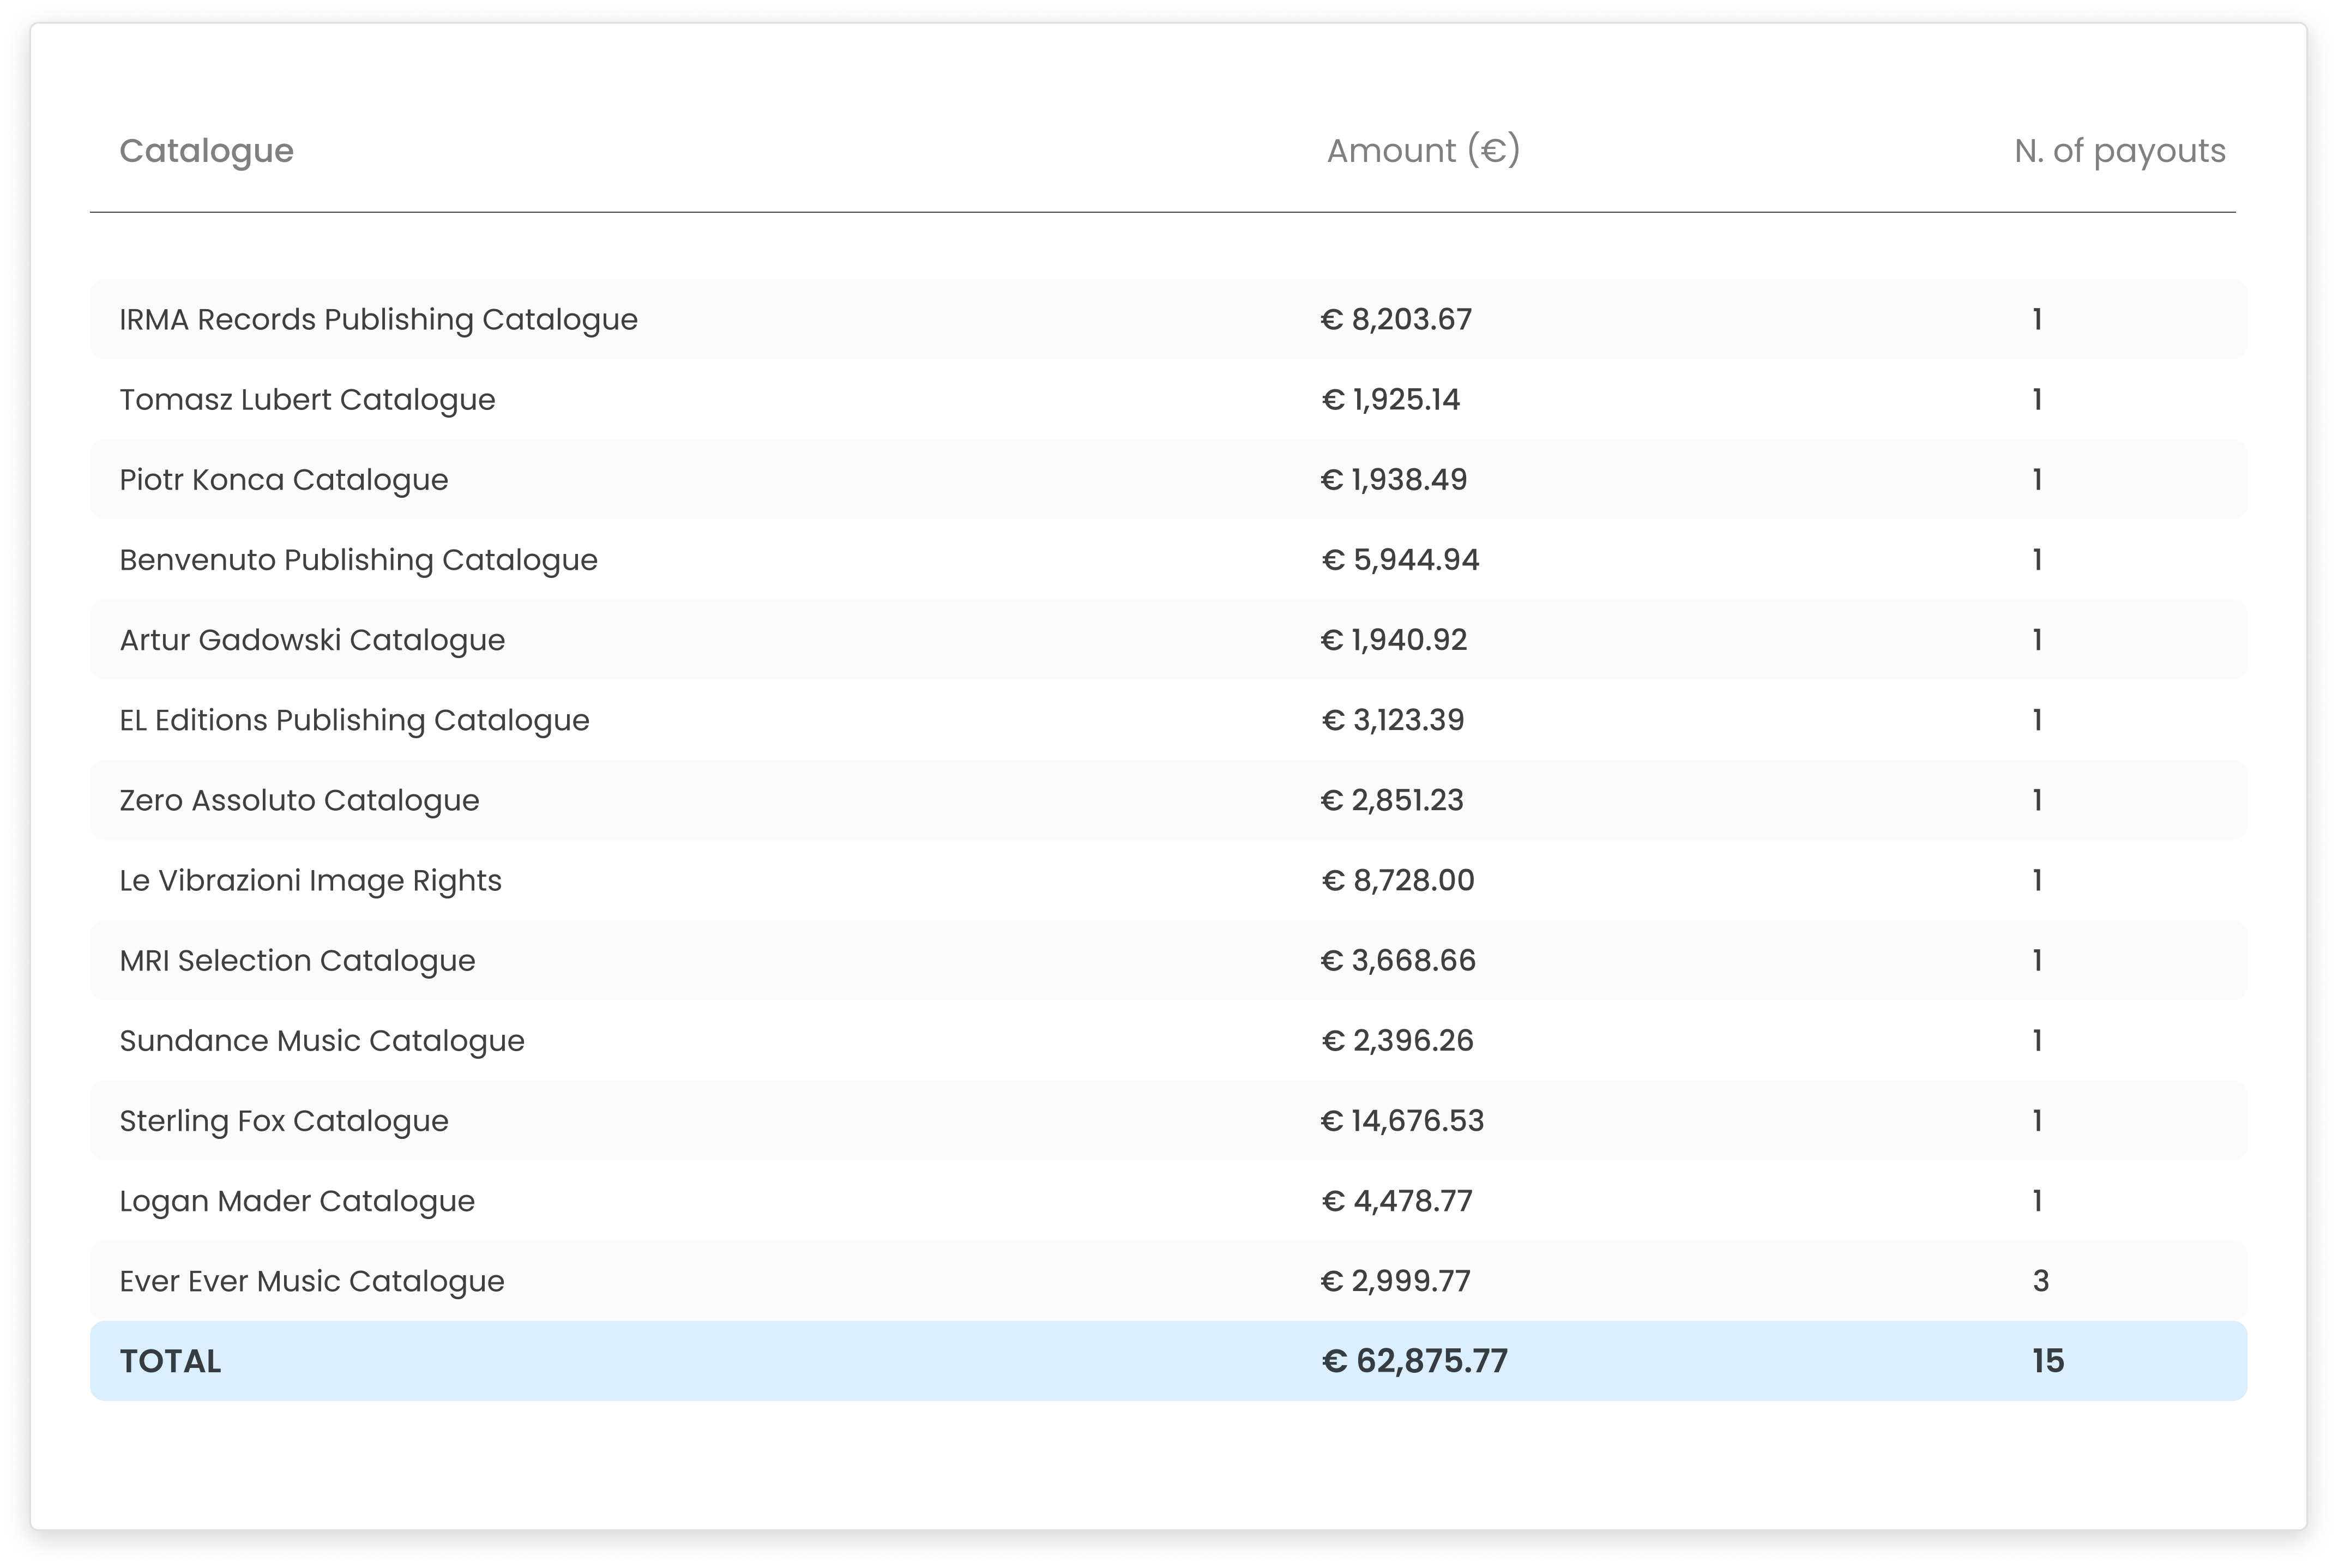
Task: Click the Amount (€) column header
Action: (1423, 151)
